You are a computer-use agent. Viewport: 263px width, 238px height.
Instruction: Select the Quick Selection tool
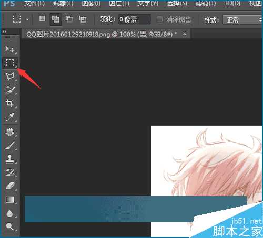[10, 90]
